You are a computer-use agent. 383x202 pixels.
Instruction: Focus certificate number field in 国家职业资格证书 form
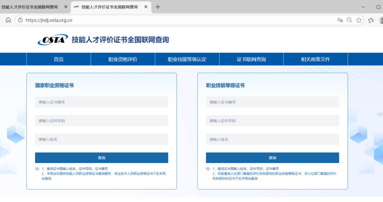101,102
